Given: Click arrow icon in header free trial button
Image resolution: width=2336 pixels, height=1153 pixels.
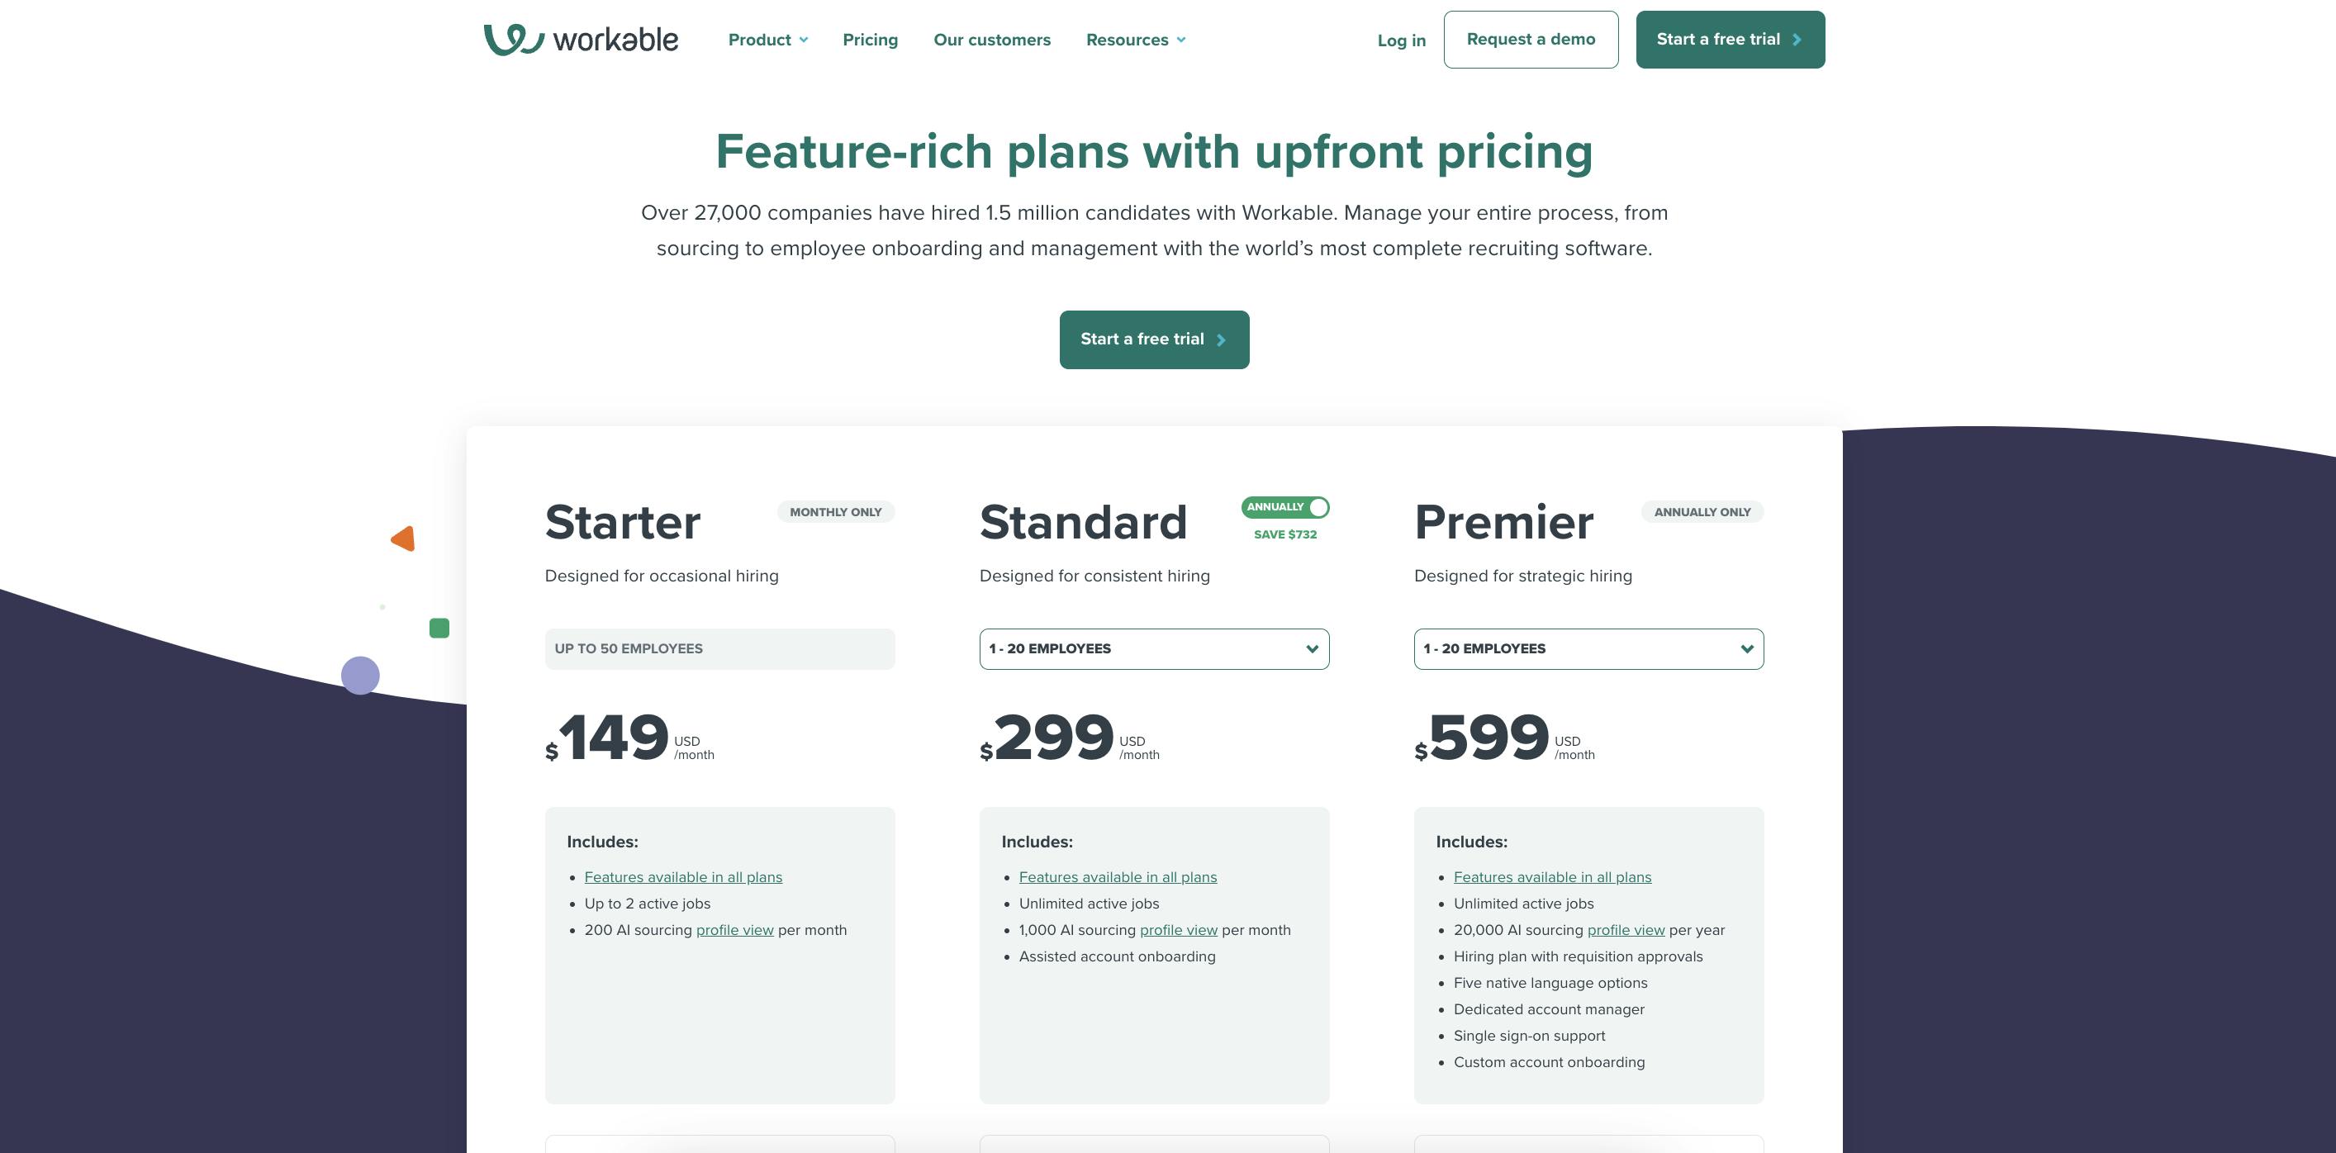Looking at the screenshot, I should click(x=1797, y=40).
